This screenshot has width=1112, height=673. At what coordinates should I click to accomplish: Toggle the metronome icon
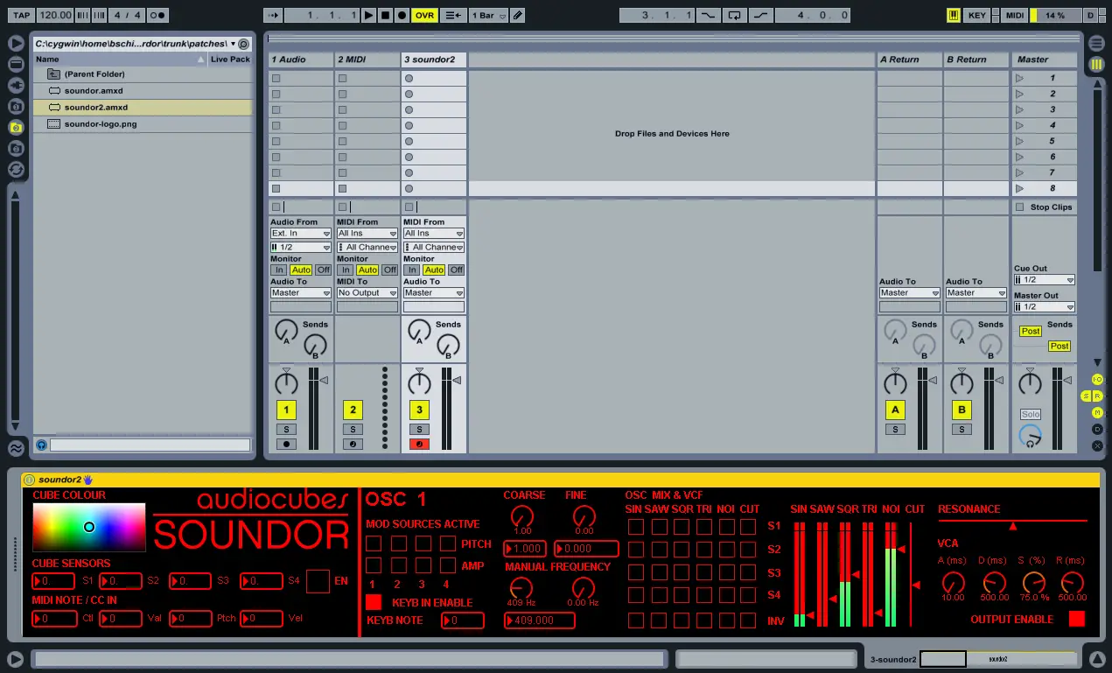[x=157, y=15]
